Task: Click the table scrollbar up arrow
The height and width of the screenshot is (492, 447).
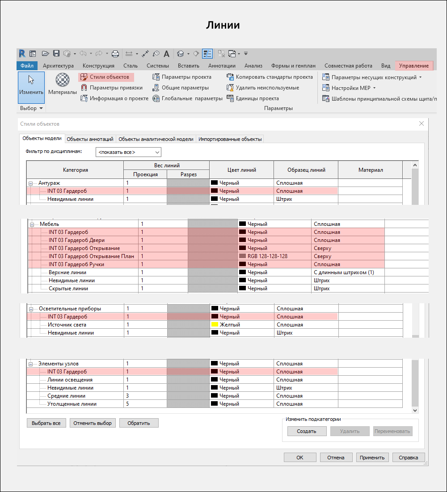Action: (415, 165)
